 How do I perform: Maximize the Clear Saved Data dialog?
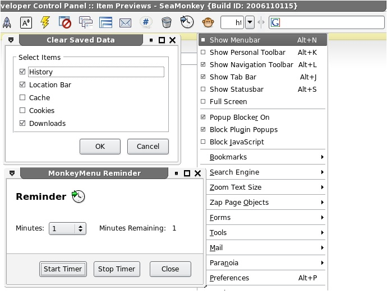(x=162, y=40)
